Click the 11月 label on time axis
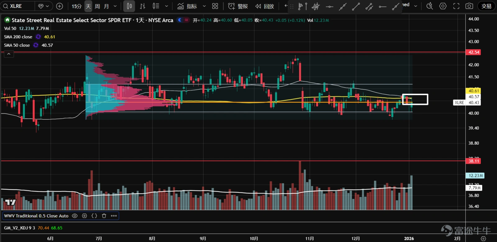 (x=309, y=239)
